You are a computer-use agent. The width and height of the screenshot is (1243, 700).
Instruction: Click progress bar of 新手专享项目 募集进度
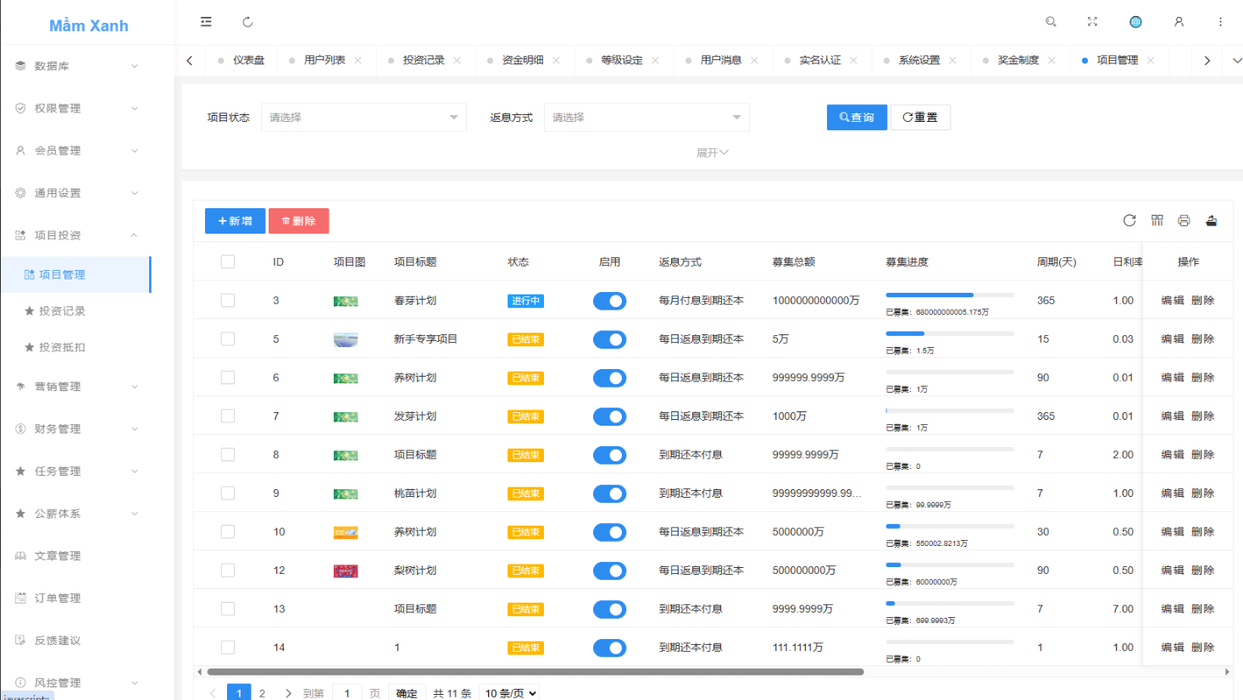pyautogui.click(x=950, y=333)
